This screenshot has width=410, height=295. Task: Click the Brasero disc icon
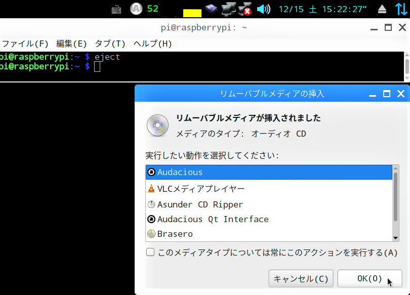pyautogui.click(x=151, y=234)
